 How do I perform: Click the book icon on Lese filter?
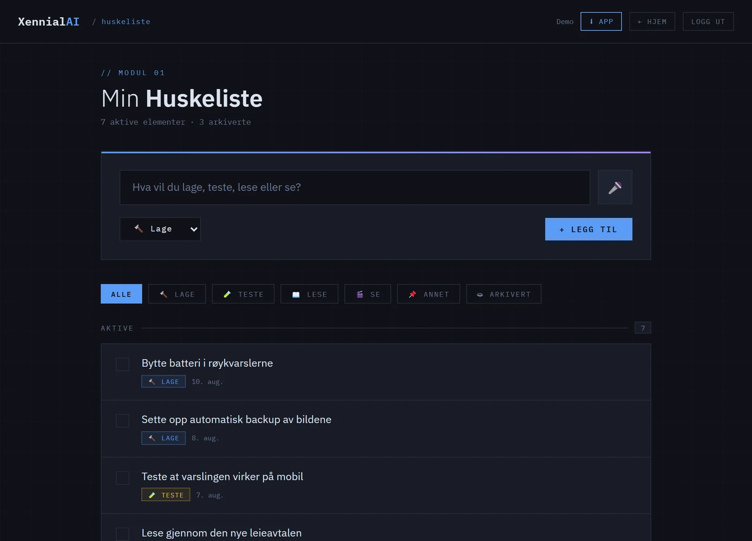[x=296, y=294]
